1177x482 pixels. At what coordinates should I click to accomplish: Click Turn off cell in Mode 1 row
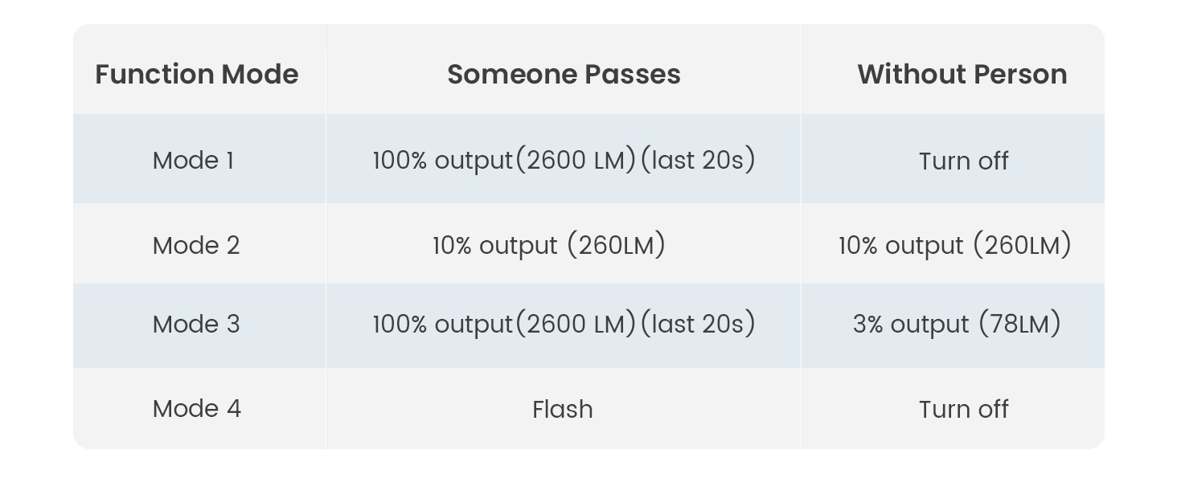point(963,161)
